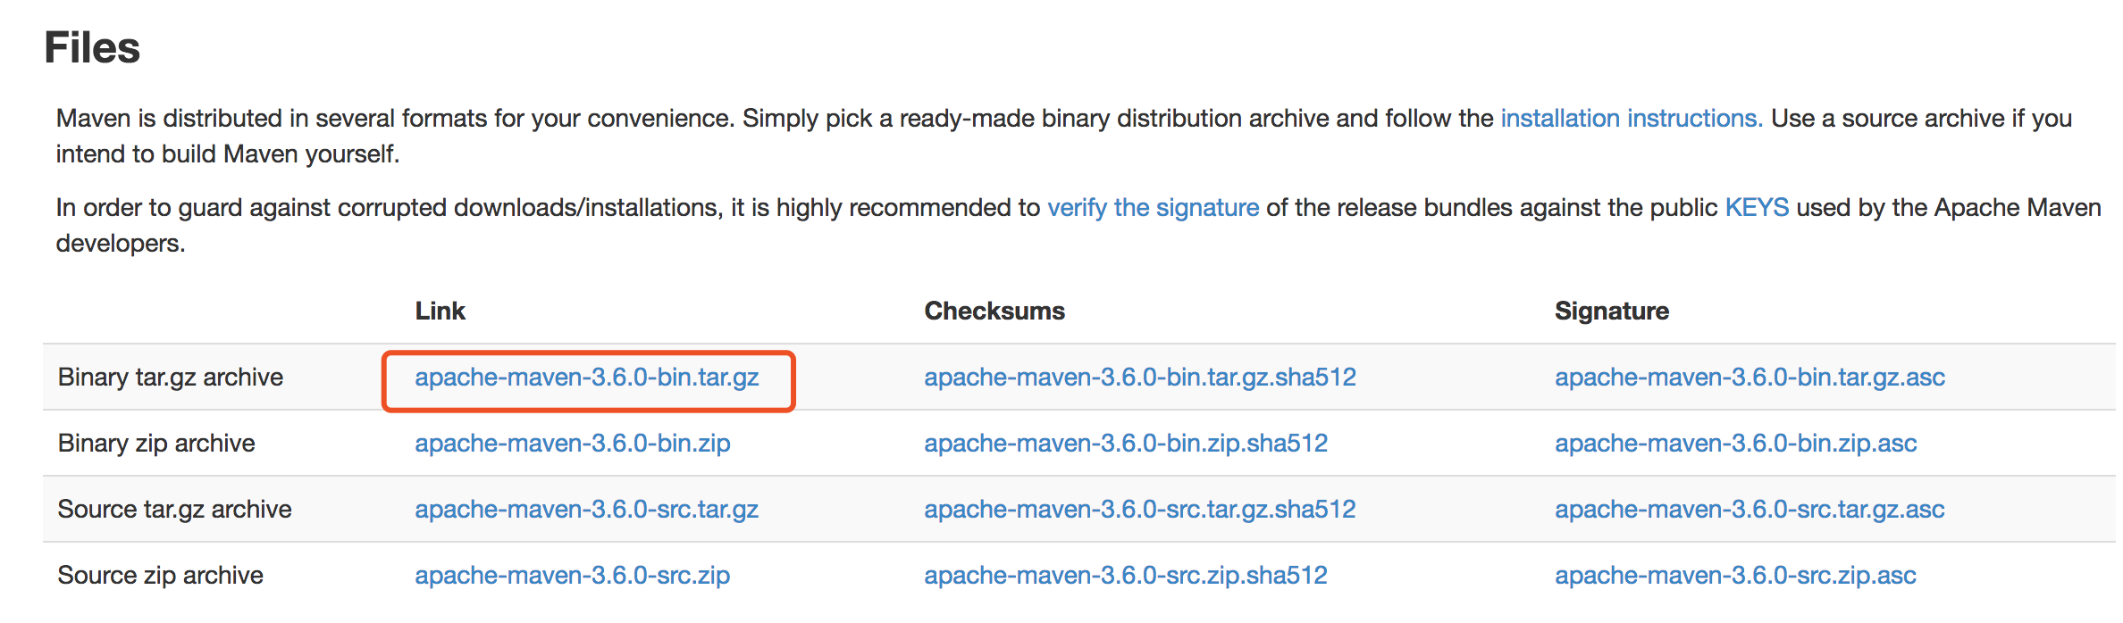Screen dimensions: 2123x623
Task: Open apache-maven-3.6.0-bin.tar.gz.sha512 checksum
Action: 1140,378
